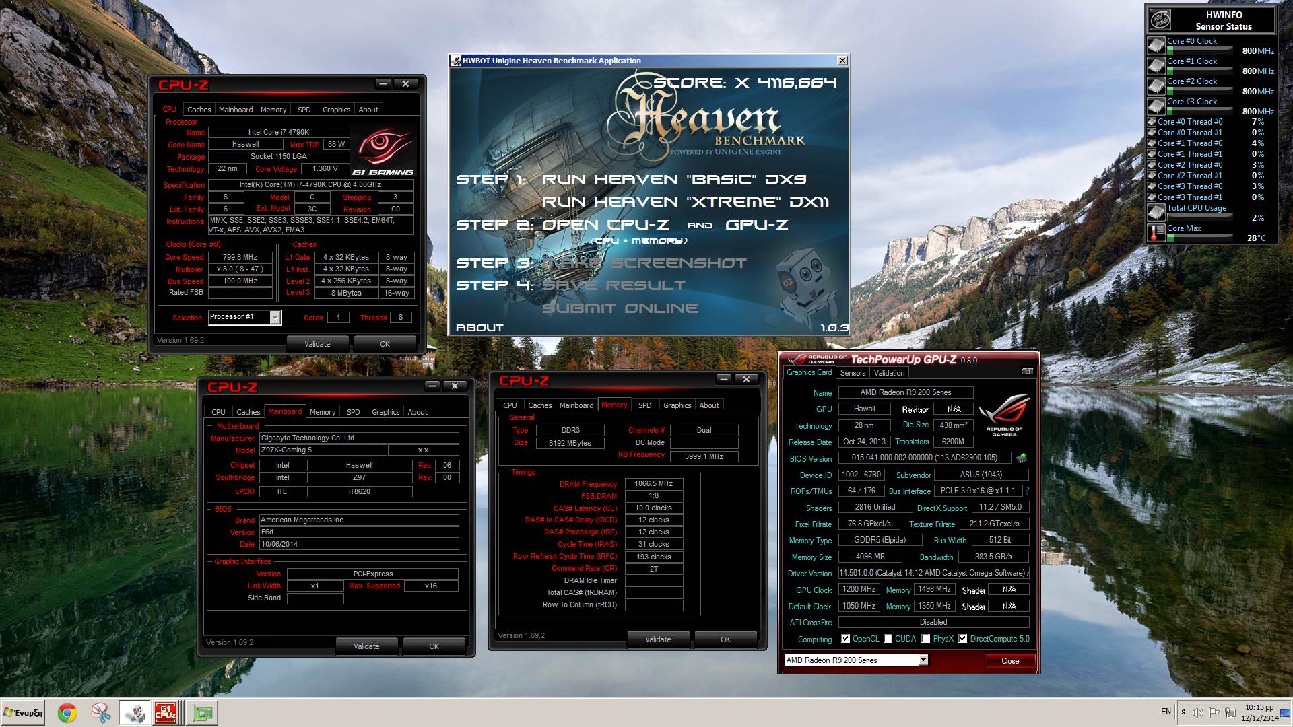1293x727 pixels.
Task: Open Graphics tab in the Memory CPU-Z window
Action: tap(677, 405)
